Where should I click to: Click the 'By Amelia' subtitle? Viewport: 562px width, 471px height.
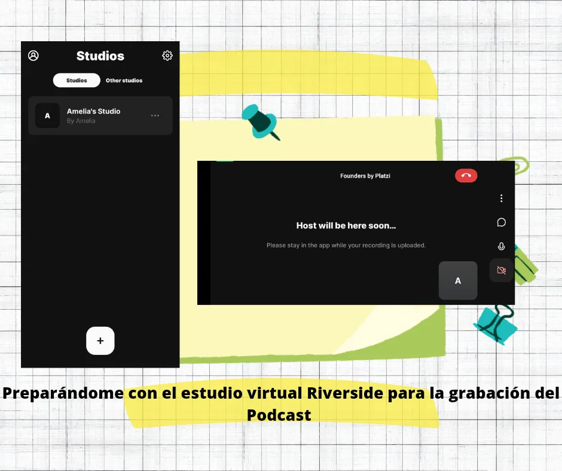click(x=81, y=121)
